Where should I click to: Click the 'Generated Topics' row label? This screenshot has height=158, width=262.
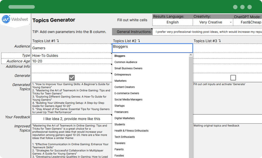point(21,87)
